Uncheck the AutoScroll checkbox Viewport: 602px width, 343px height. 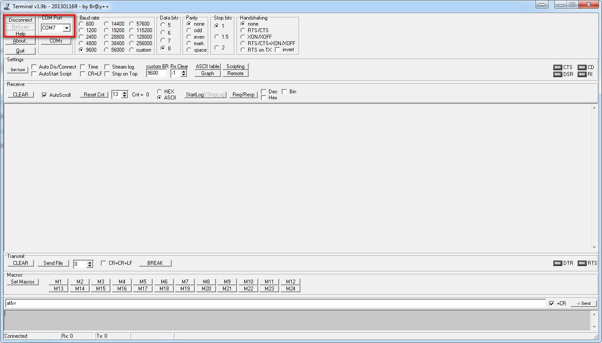(44, 95)
